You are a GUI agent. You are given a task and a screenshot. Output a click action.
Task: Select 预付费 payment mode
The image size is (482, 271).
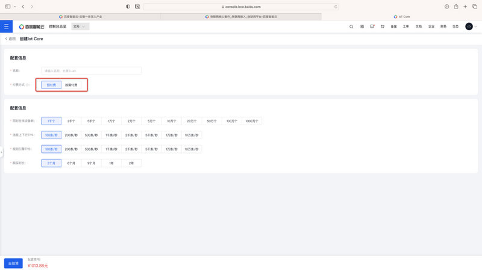point(51,85)
